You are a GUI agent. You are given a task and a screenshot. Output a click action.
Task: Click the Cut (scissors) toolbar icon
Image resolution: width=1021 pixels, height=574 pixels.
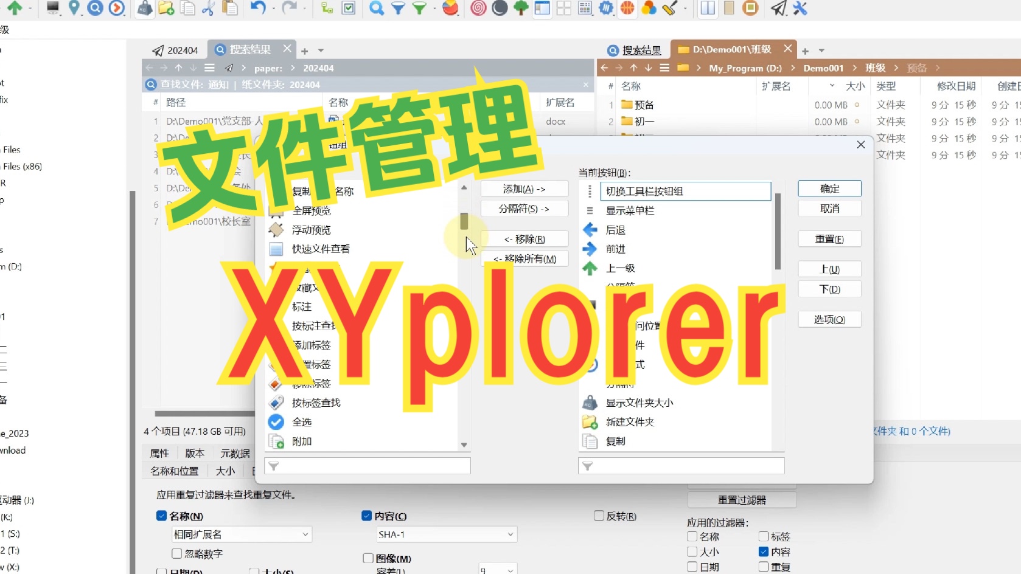[x=209, y=9]
